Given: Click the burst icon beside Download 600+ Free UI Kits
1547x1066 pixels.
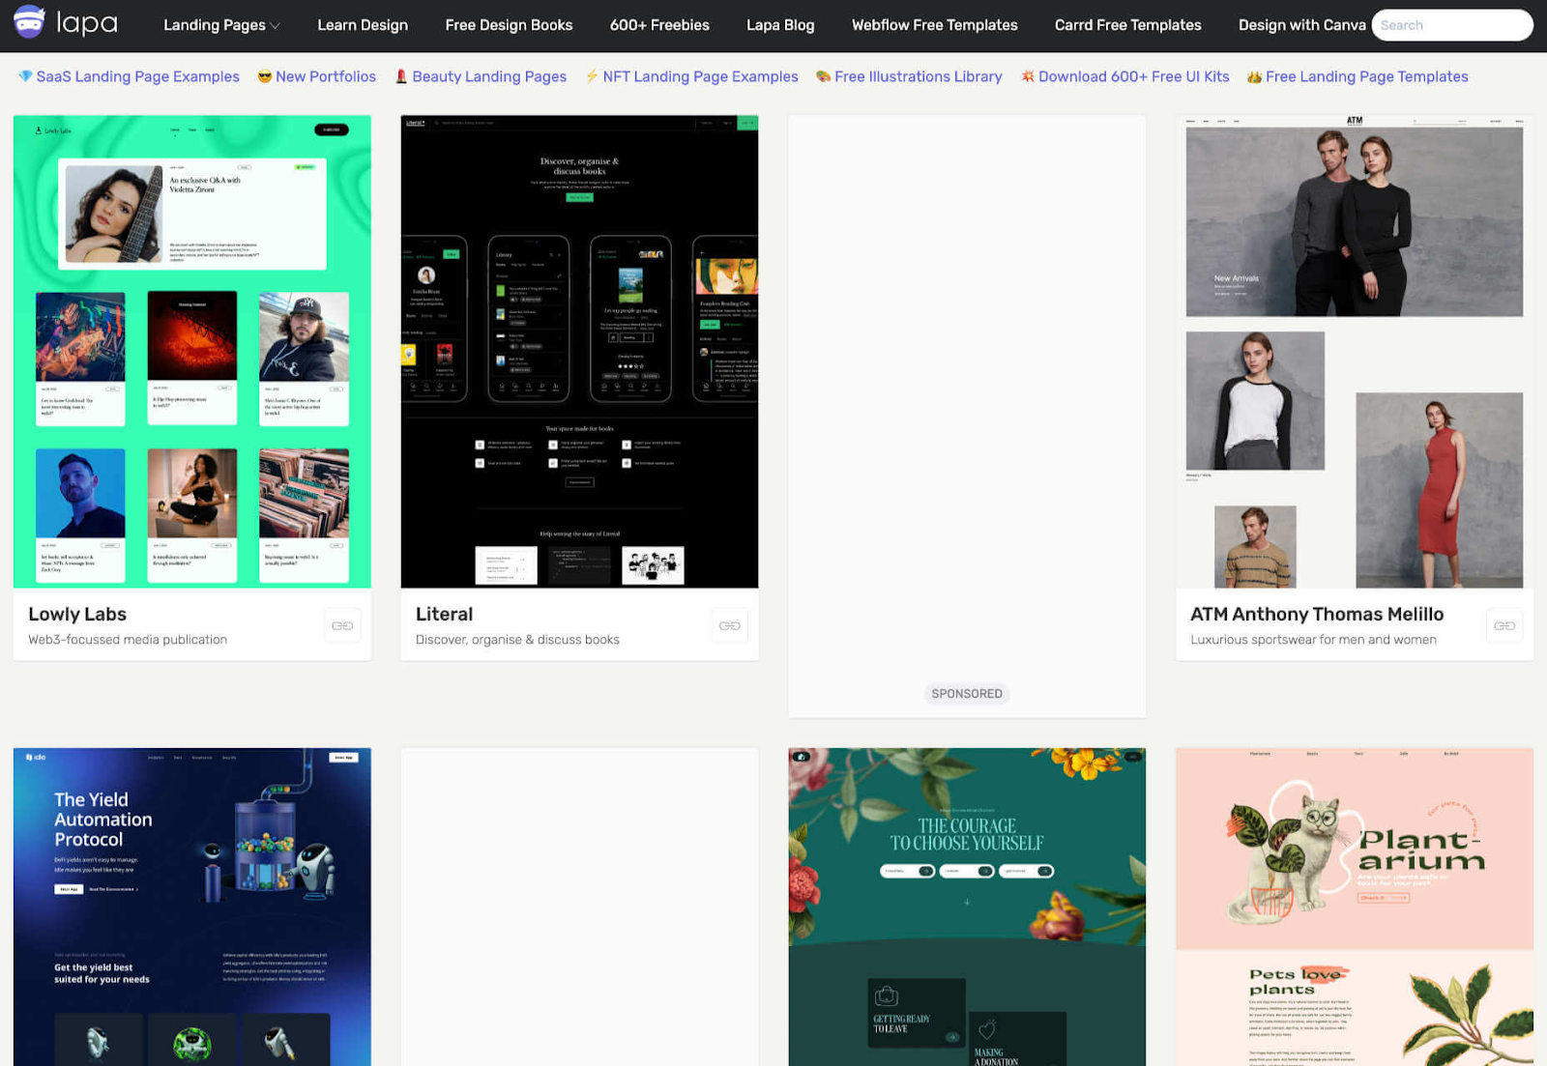Looking at the screenshot, I should click(1027, 76).
